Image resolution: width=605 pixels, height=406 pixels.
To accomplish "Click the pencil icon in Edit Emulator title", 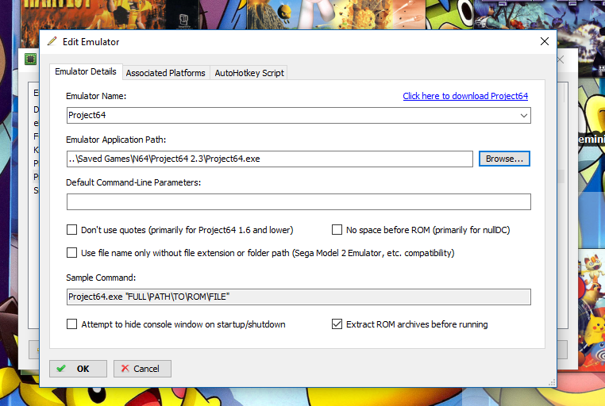I will coord(52,41).
